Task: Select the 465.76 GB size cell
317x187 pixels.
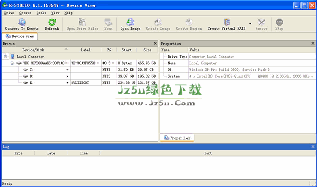Action: (x=147, y=63)
